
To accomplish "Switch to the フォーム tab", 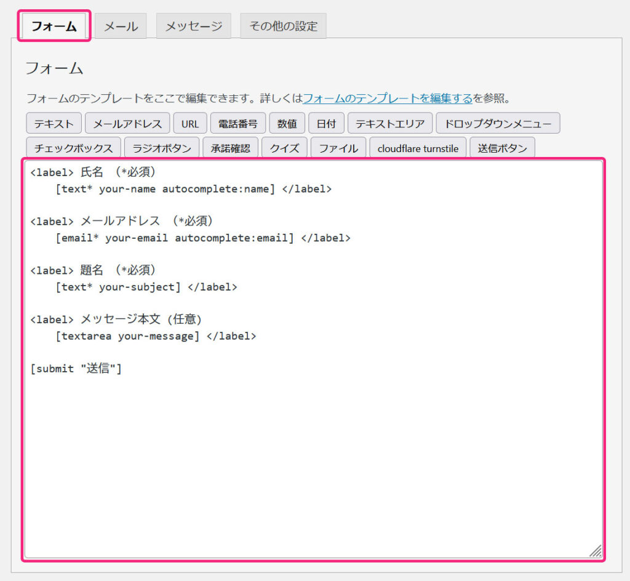I will pos(54,26).
